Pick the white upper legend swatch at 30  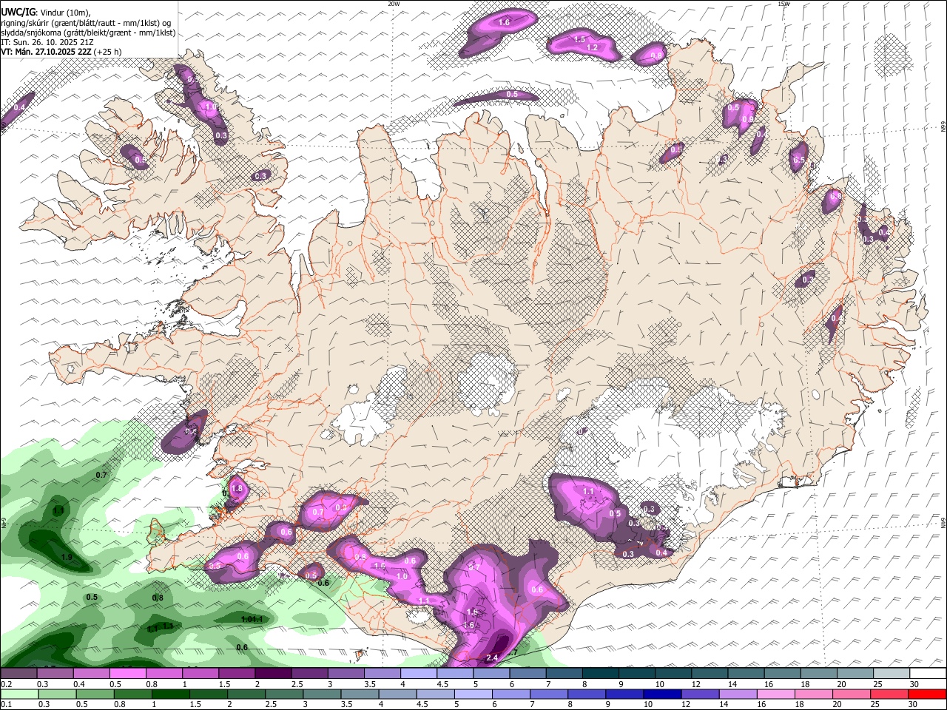(926, 674)
